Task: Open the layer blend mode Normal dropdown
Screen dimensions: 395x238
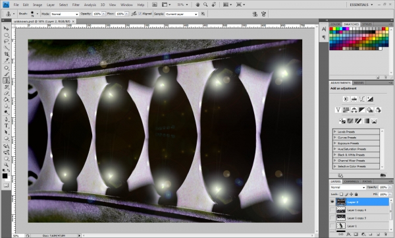Action: point(348,187)
